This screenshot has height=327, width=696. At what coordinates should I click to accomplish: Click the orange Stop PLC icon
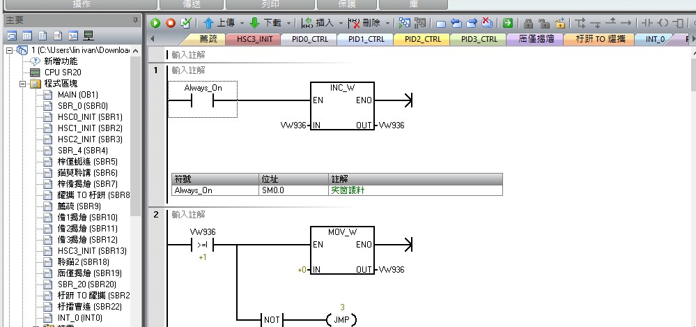click(x=170, y=22)
